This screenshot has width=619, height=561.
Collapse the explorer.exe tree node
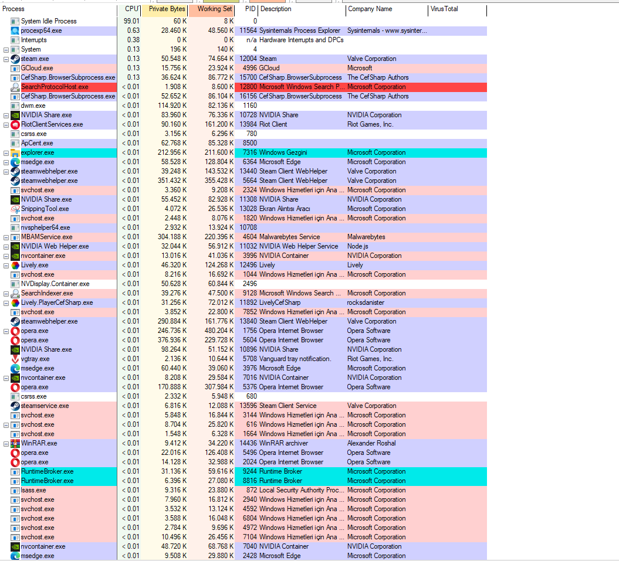click(x=6, y=153)
